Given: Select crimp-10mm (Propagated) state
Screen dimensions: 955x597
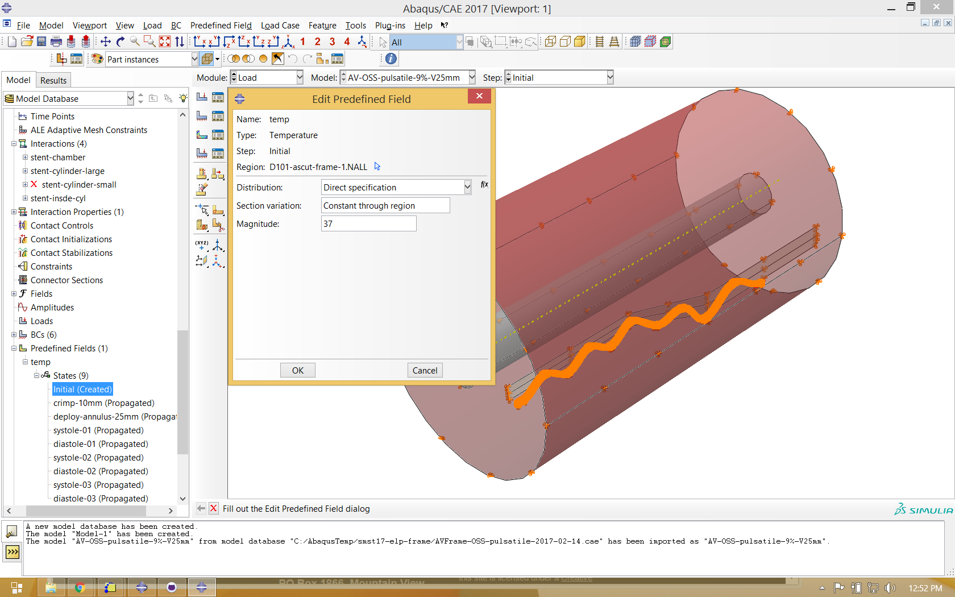Looking at the screenshot, I should coord(103,403).
